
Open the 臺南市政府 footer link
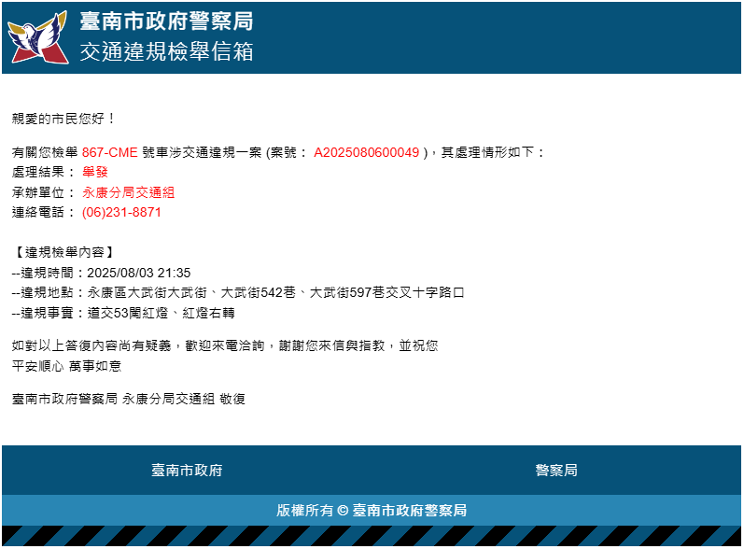point(187,471)
